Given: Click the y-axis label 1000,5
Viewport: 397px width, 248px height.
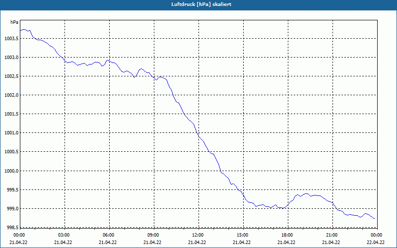Looking at the screenshot, I should pos(11,152).
